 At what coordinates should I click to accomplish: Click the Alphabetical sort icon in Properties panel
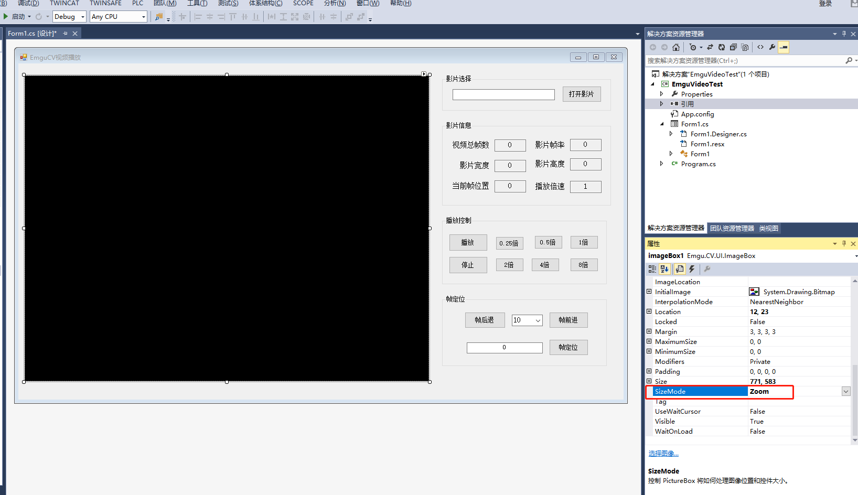tap(664, 269)
